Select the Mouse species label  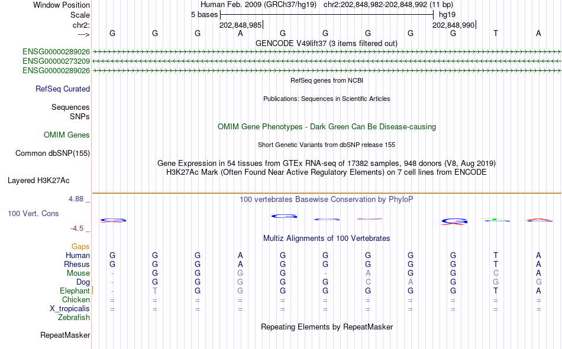[78, 273]
